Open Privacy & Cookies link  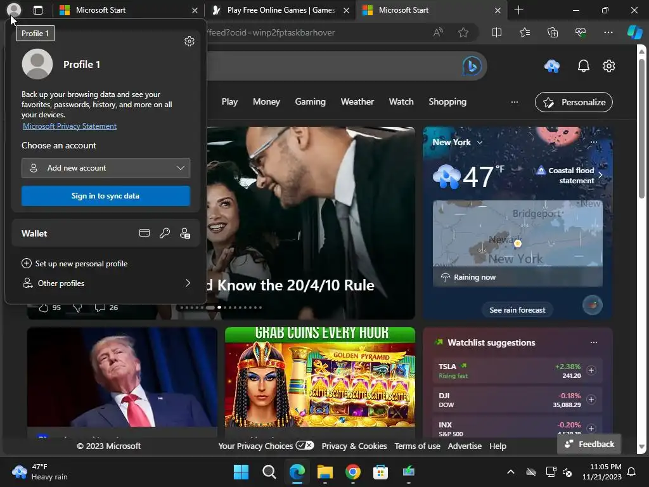(354, 446)
